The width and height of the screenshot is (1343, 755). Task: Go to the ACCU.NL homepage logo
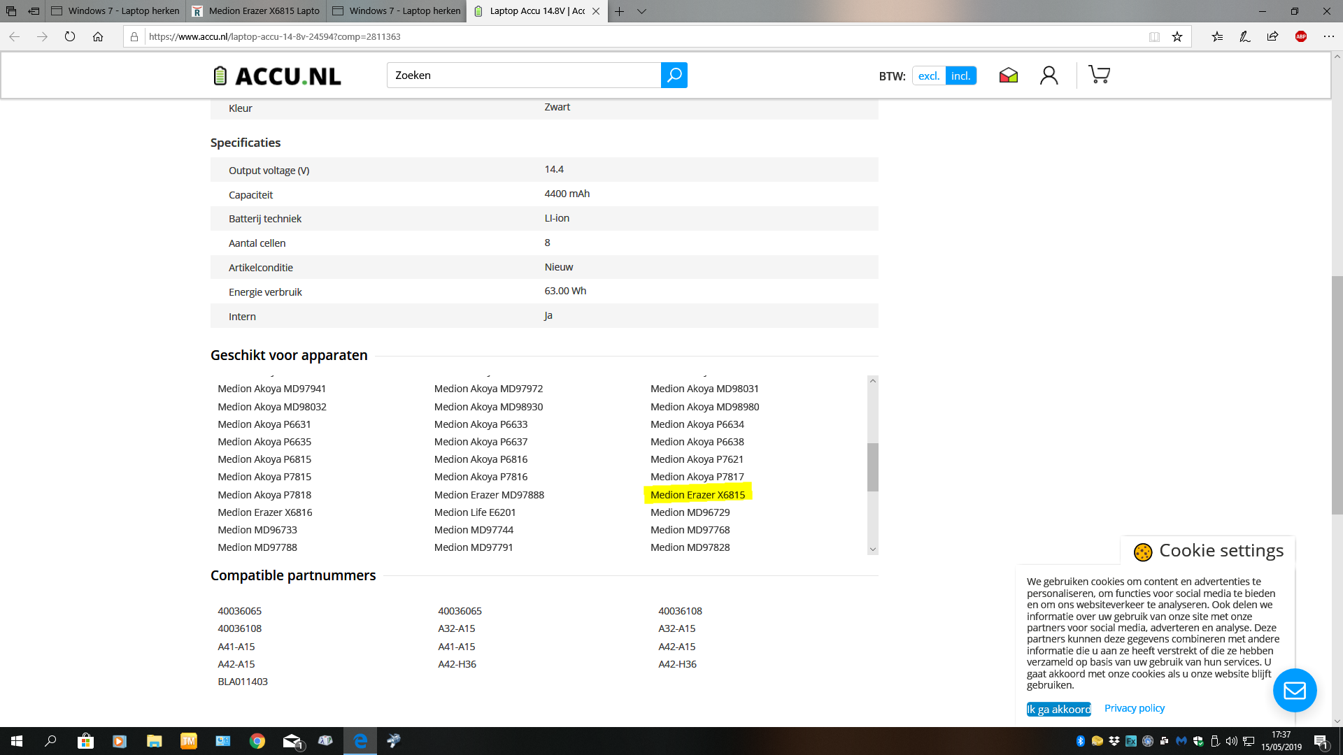pyautogui.click(x=278, y=75)
